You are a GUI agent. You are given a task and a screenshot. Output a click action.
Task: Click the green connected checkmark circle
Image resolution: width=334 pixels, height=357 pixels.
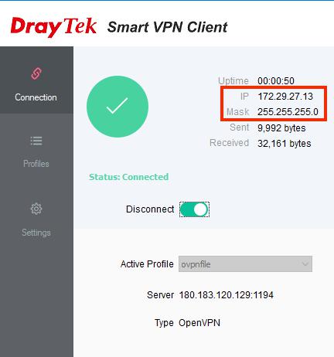coord(118,107)
